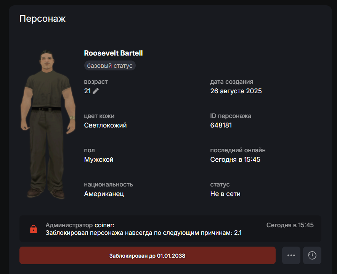
Task: Click the age value 21
Action: [x=87, y=91]
